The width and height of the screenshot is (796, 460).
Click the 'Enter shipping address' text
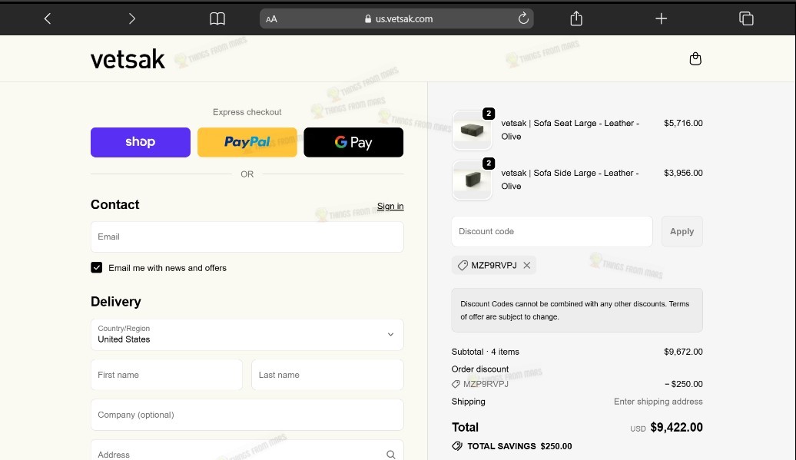tap(658, 402)
